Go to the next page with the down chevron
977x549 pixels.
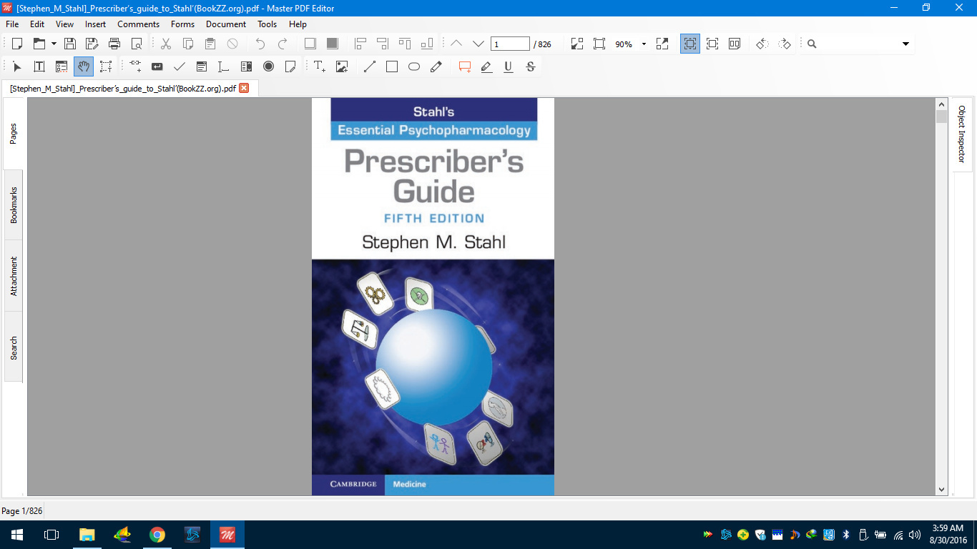click(x=478, y=44)
